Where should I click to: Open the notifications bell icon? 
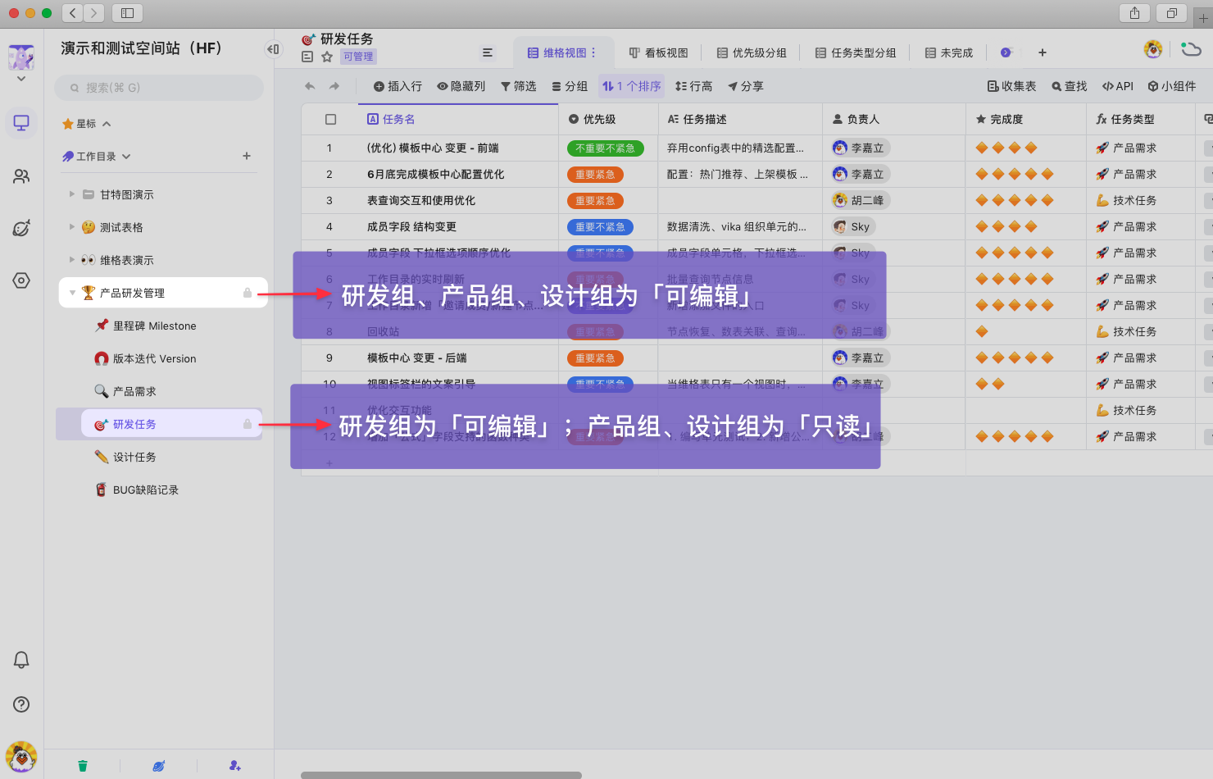[21, 660]
